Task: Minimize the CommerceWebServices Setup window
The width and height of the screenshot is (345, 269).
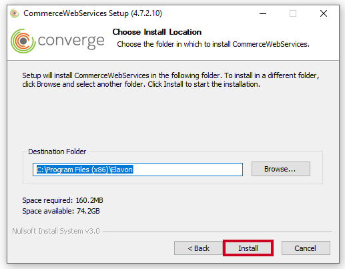Action: [263, 13]
